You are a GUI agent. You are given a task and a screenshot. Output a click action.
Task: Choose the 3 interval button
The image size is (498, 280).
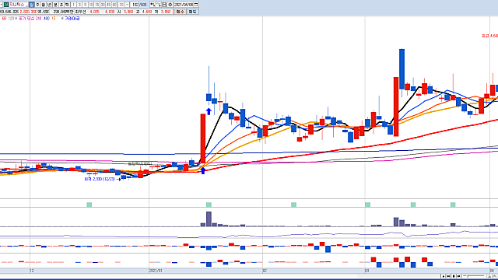(x=79, y=5)
